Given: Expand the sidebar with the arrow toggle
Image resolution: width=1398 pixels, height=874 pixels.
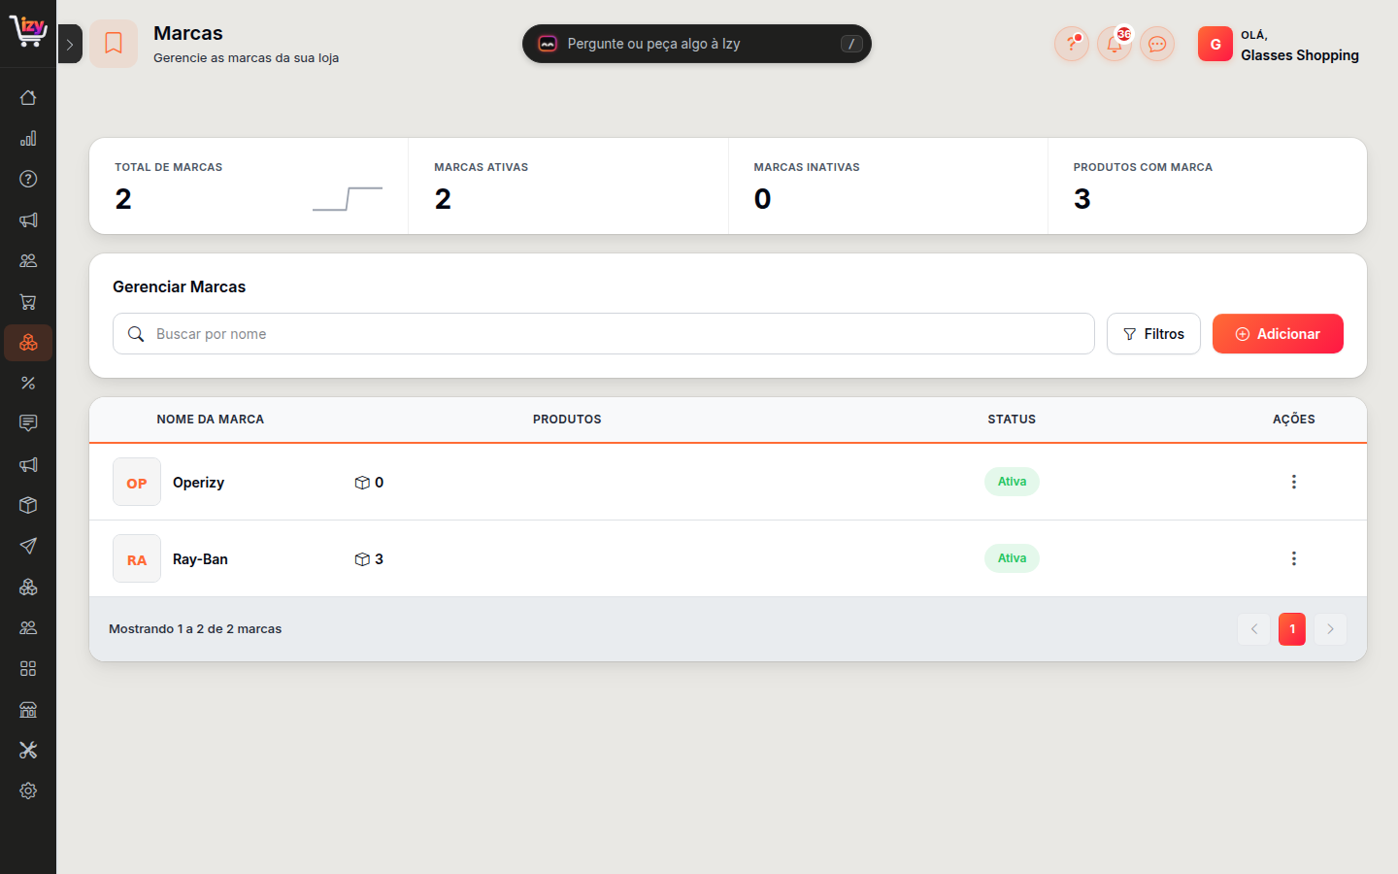Looking at the screenshot, I should 70,44.
